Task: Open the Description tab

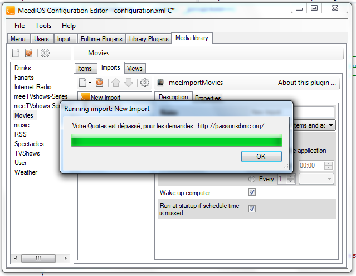Action: 173,97
